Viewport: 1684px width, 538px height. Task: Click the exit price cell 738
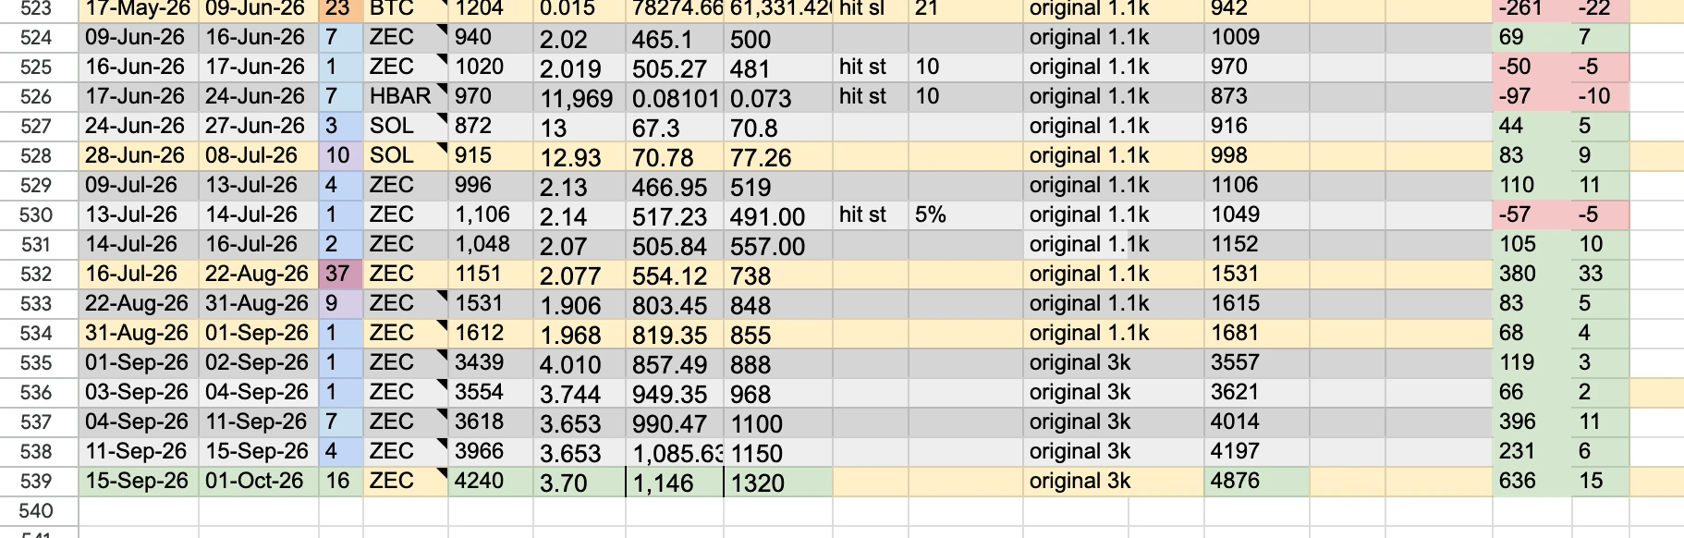tap(778, 274)
